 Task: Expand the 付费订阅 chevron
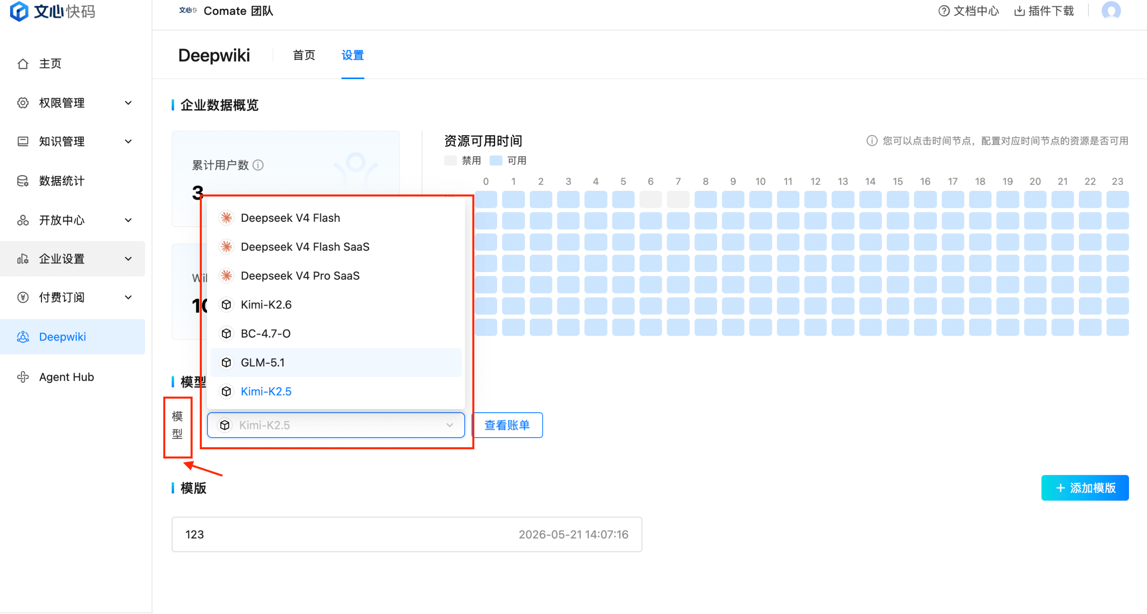tap(128, 297)
